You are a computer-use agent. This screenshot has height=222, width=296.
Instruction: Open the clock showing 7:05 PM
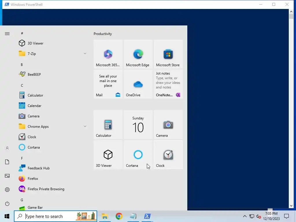click(271, 216)
